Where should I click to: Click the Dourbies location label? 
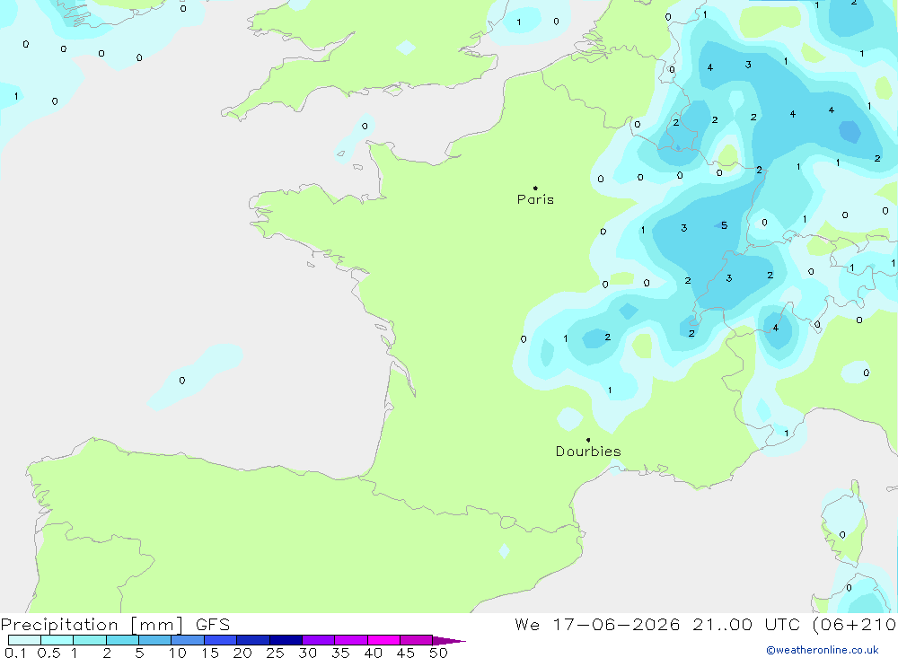(x=588, y=452)
